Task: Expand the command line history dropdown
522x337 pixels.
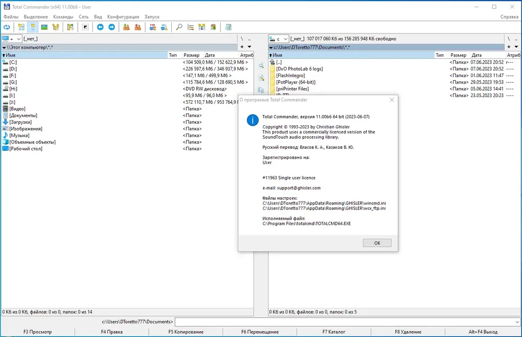Action: (517, 322)
